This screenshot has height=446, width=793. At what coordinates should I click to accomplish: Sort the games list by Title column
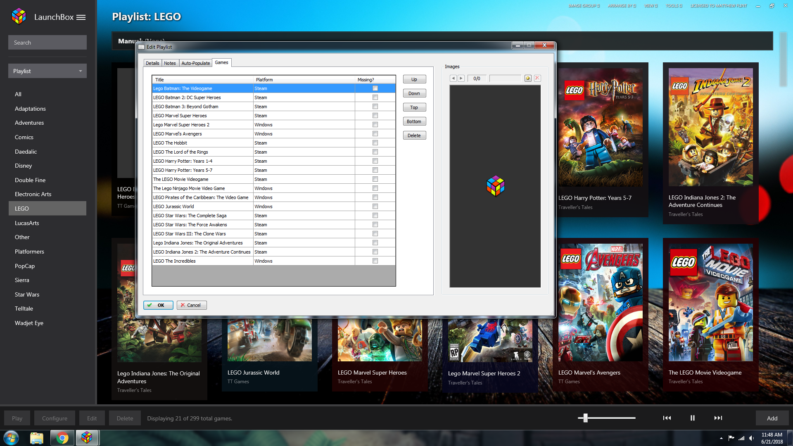[x=202, y=80]
